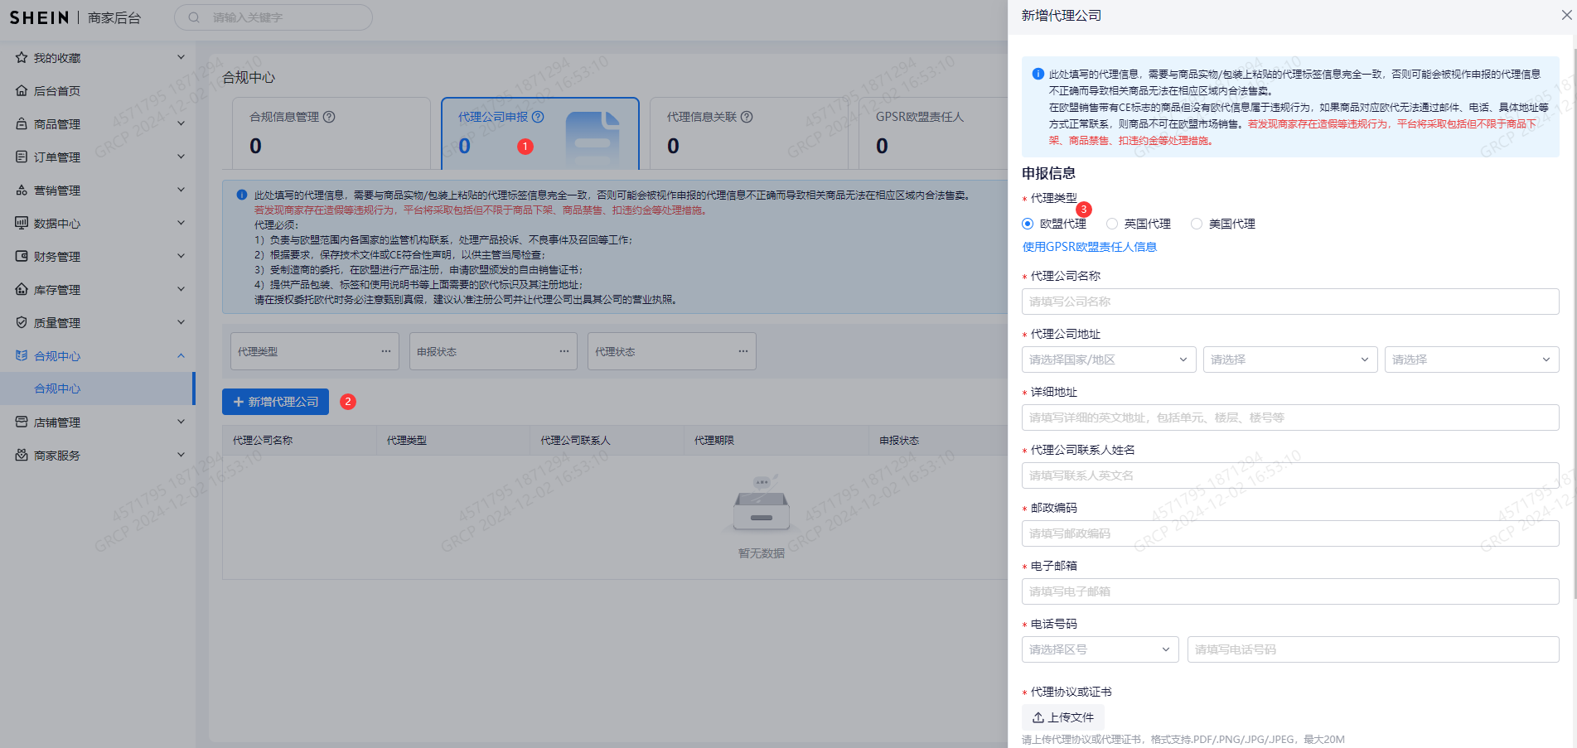Expand 我的收藏 menu chevron
This screenshot has height=748, width=1577.
(x=181, y=57)
